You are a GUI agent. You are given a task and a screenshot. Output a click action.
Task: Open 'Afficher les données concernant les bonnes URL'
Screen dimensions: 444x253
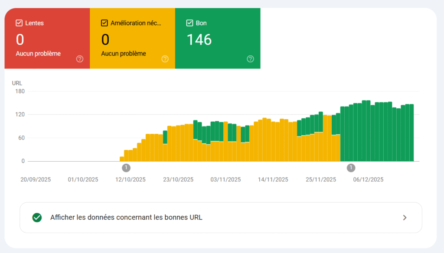coord(126,217)
